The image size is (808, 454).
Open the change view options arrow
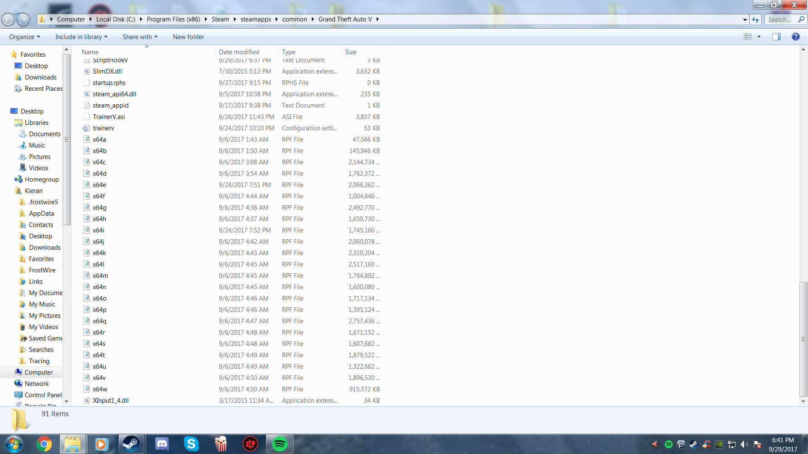click(x=759, y=37)
